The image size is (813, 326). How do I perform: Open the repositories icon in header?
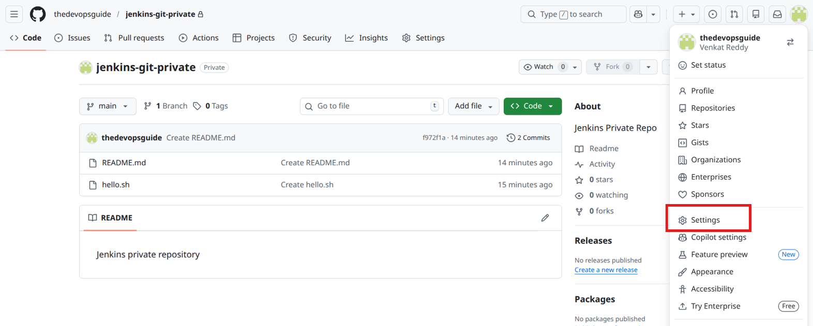click(x=756, y=14)
